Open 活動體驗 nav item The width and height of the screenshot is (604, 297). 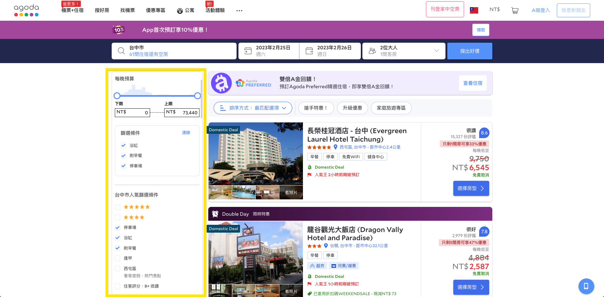[215, 10]
